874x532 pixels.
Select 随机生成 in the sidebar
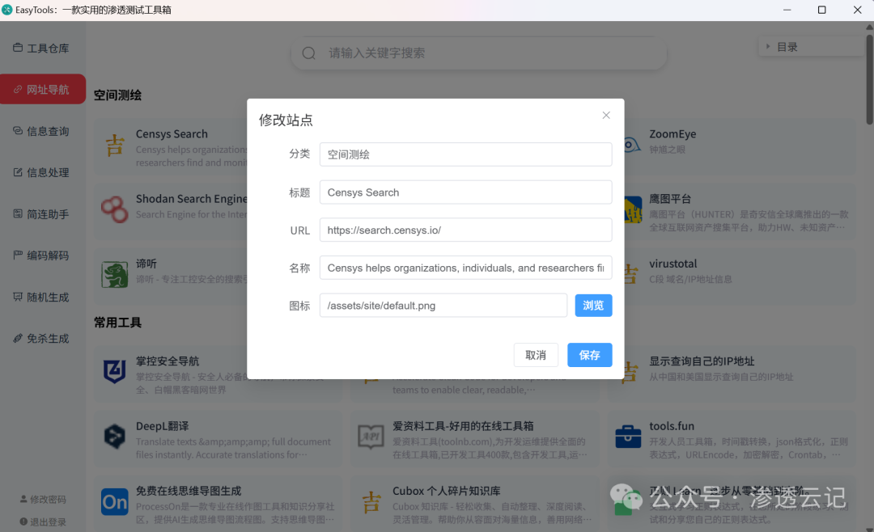(42, 297)
